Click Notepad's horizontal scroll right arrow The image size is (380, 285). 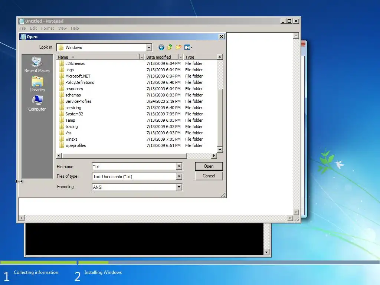(290, 218)
